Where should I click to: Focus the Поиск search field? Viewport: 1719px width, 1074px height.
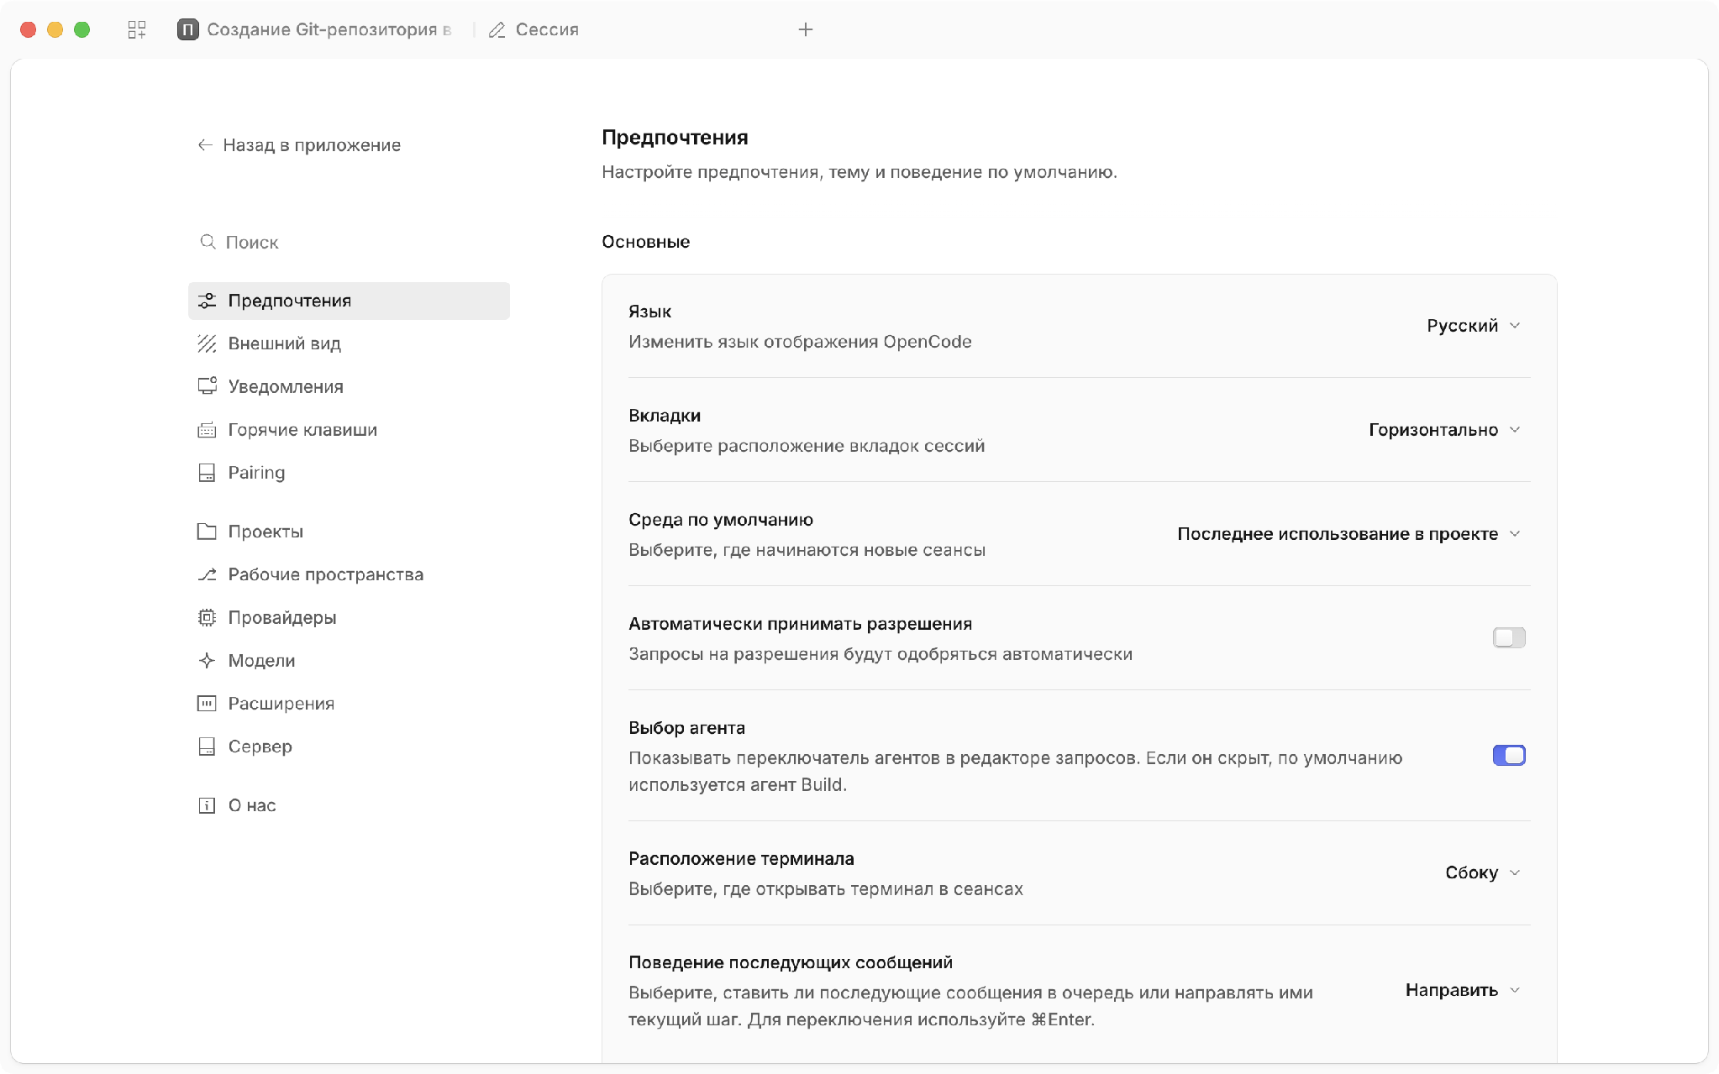click(x=349, y=242)
